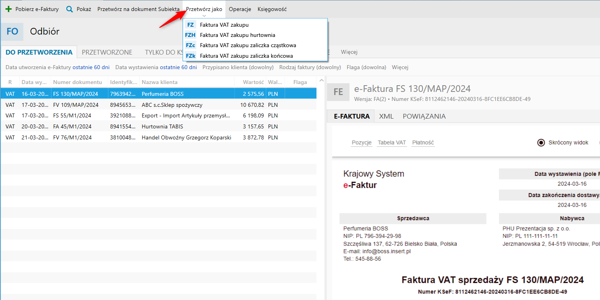
Task: Click the seller address Szczęśliwa 137
Action: (400, 244)
